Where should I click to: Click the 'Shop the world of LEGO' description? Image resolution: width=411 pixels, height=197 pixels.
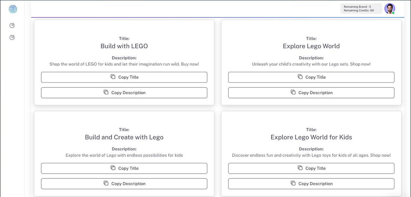pyautogui.click(x=124, y=64)
